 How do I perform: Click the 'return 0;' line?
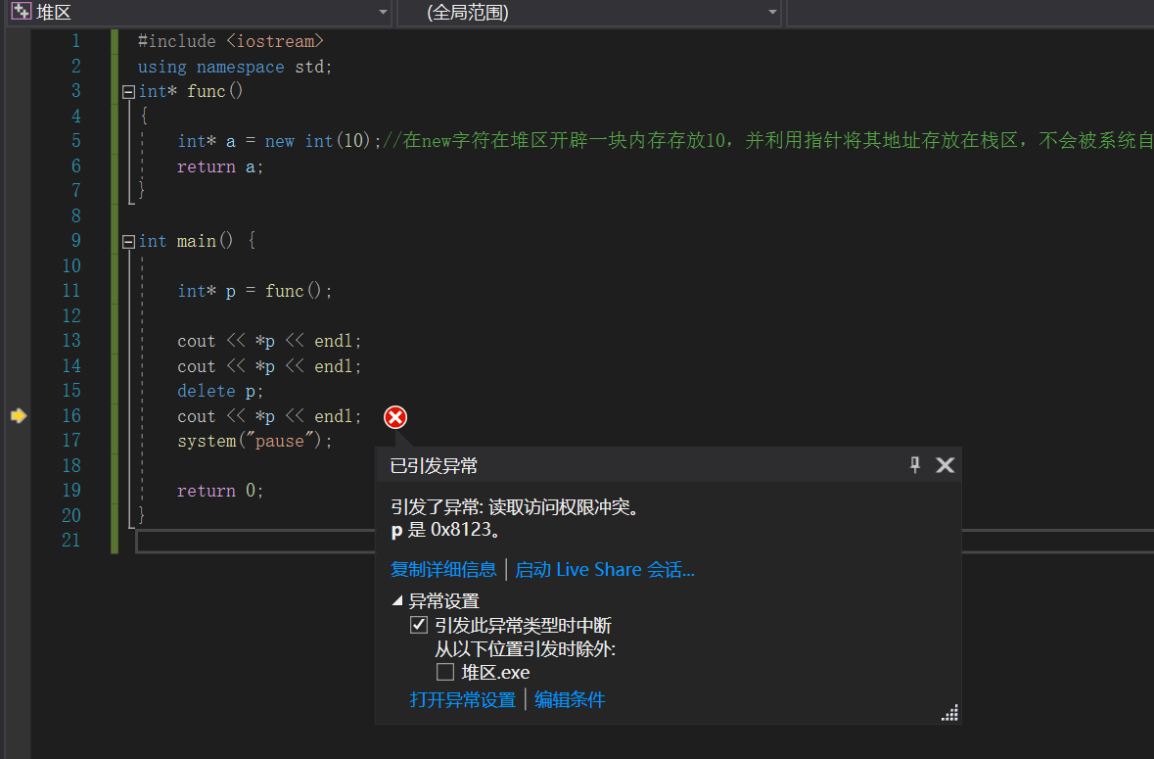click(219, 491)
